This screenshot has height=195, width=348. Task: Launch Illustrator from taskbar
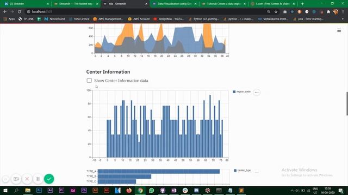pos(95,190)
